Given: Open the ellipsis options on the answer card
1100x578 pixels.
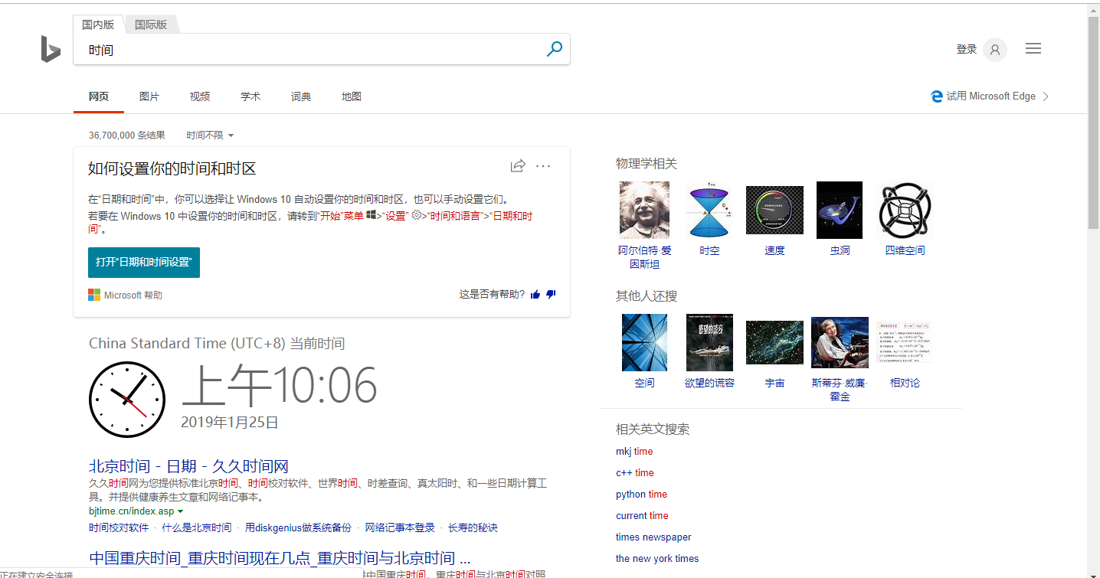Looking at the screenshot, I should pyautogui.click(x=543, y=166).
